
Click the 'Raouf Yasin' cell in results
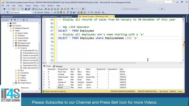point(63,72)
